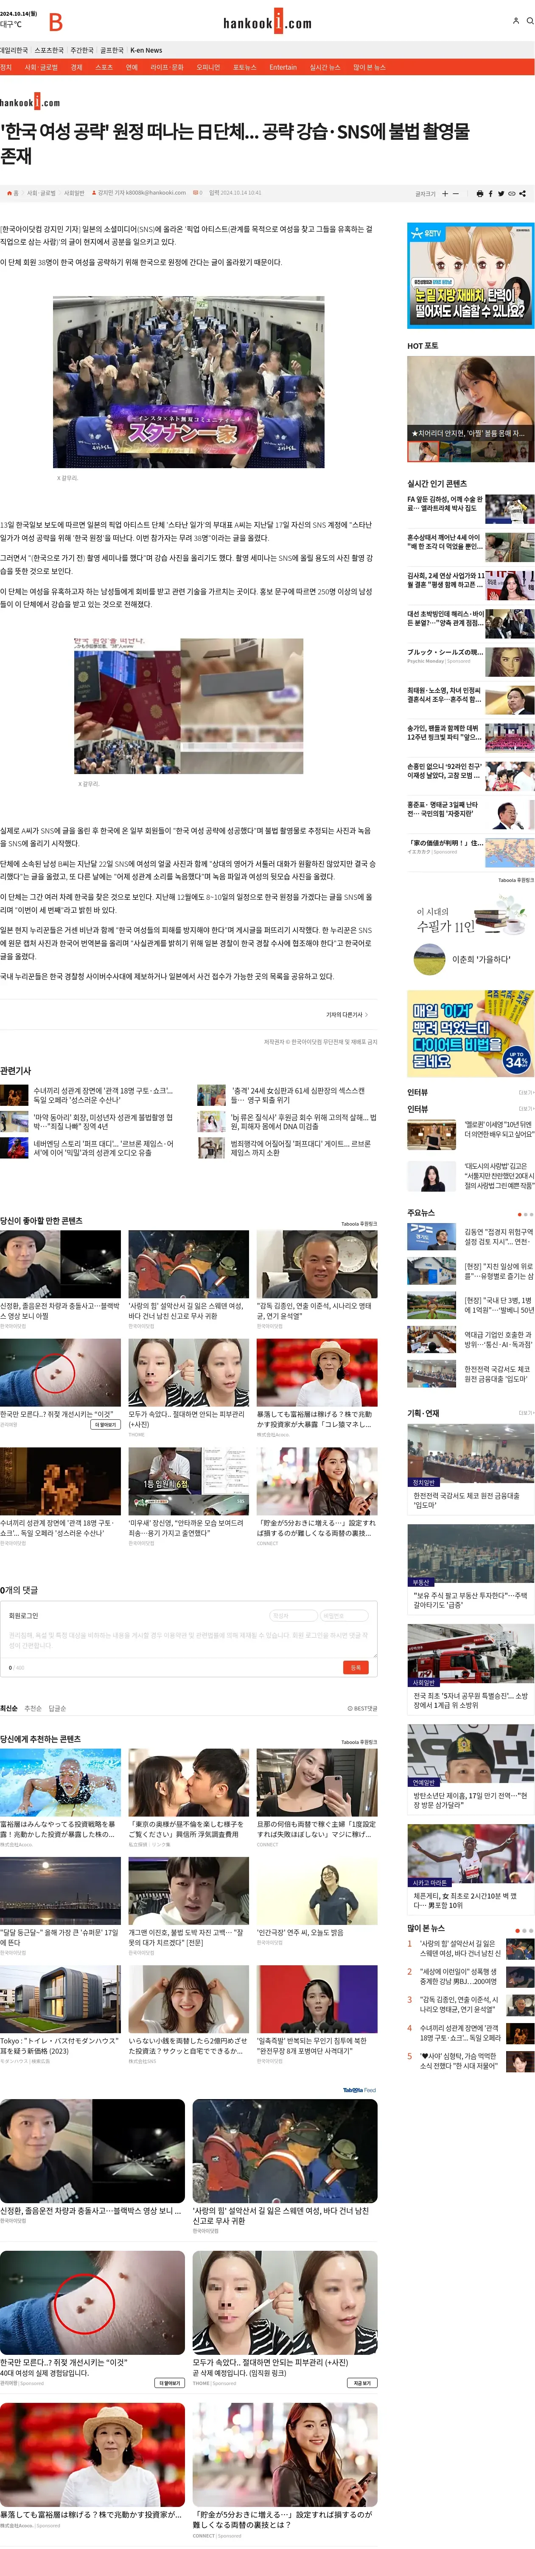
Task: Open K-en News top navigation link
Action: click(146, 51)
